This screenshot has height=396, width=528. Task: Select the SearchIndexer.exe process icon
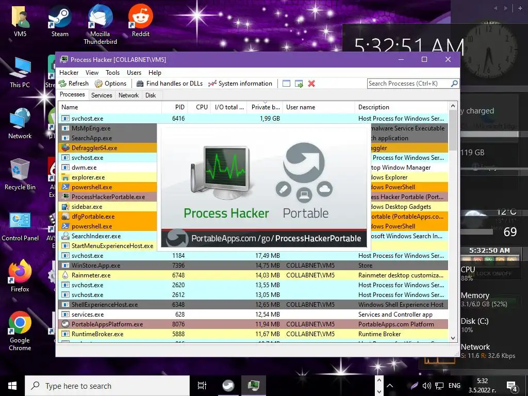pyautogui.click(x=65, y=236)
